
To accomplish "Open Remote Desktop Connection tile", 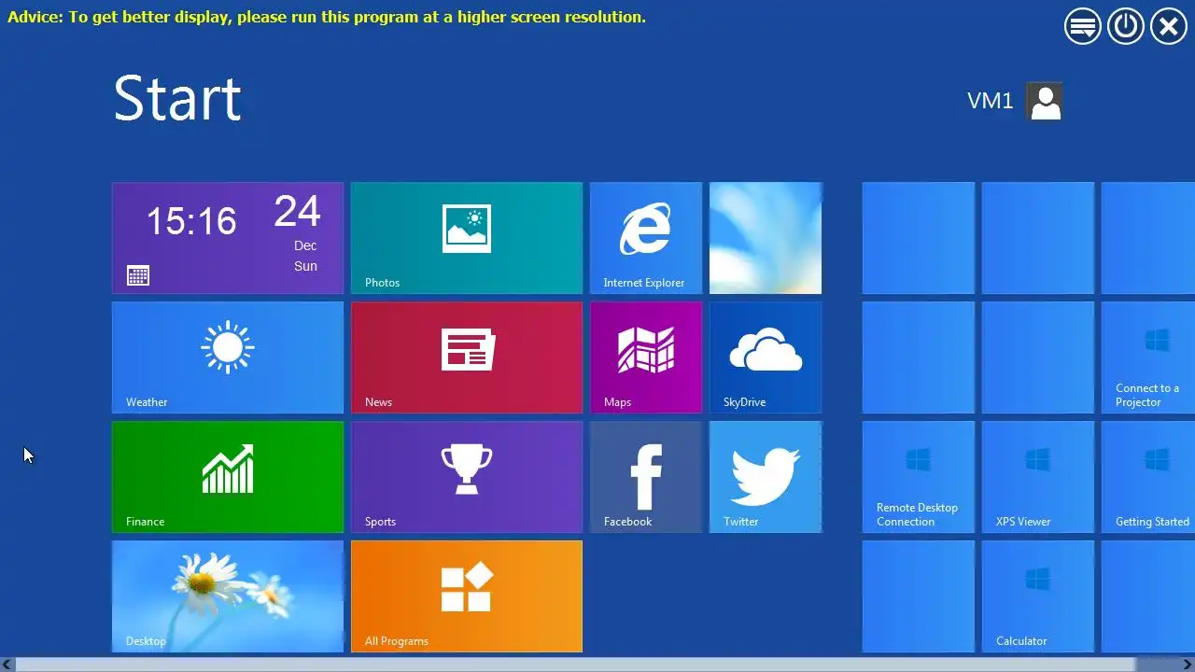I will (919, 477).
